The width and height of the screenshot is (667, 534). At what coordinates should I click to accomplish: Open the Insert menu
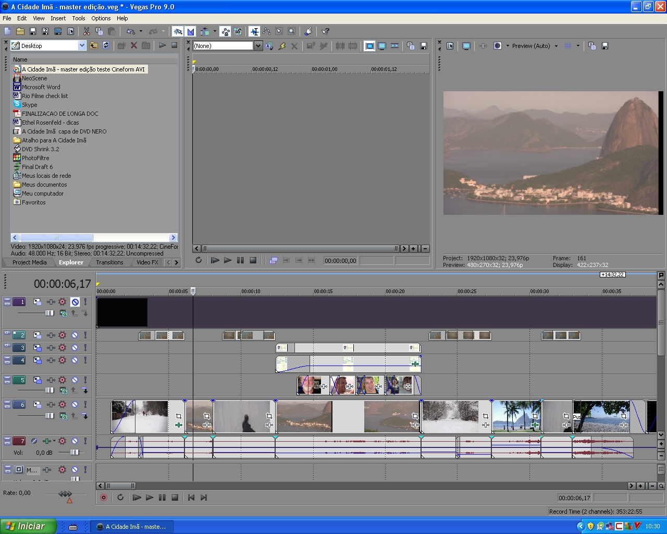point(58,18)
